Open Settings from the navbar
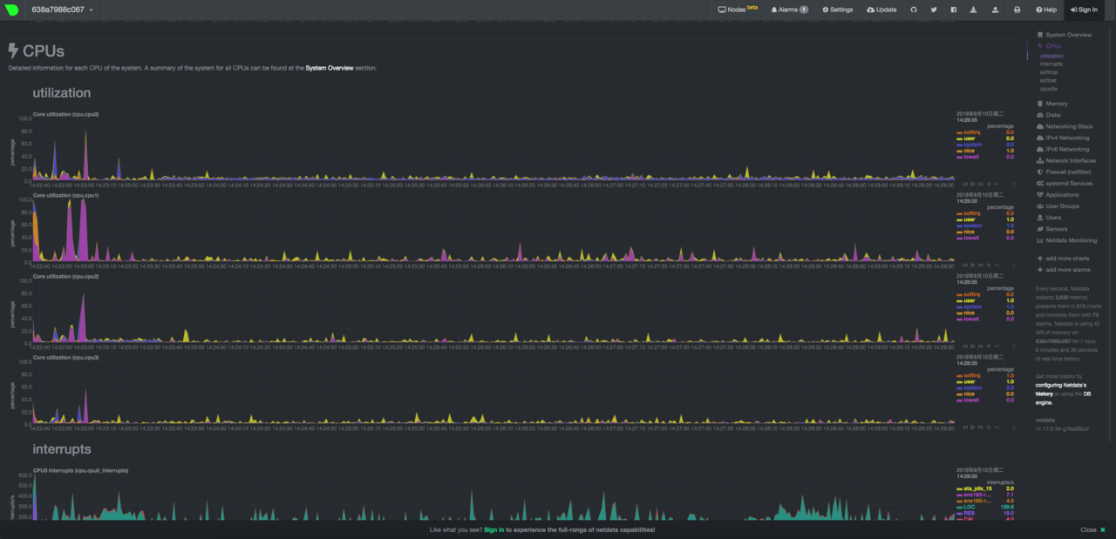The width and height of the screenshot is (1116, 539). (x=837, y=10)
